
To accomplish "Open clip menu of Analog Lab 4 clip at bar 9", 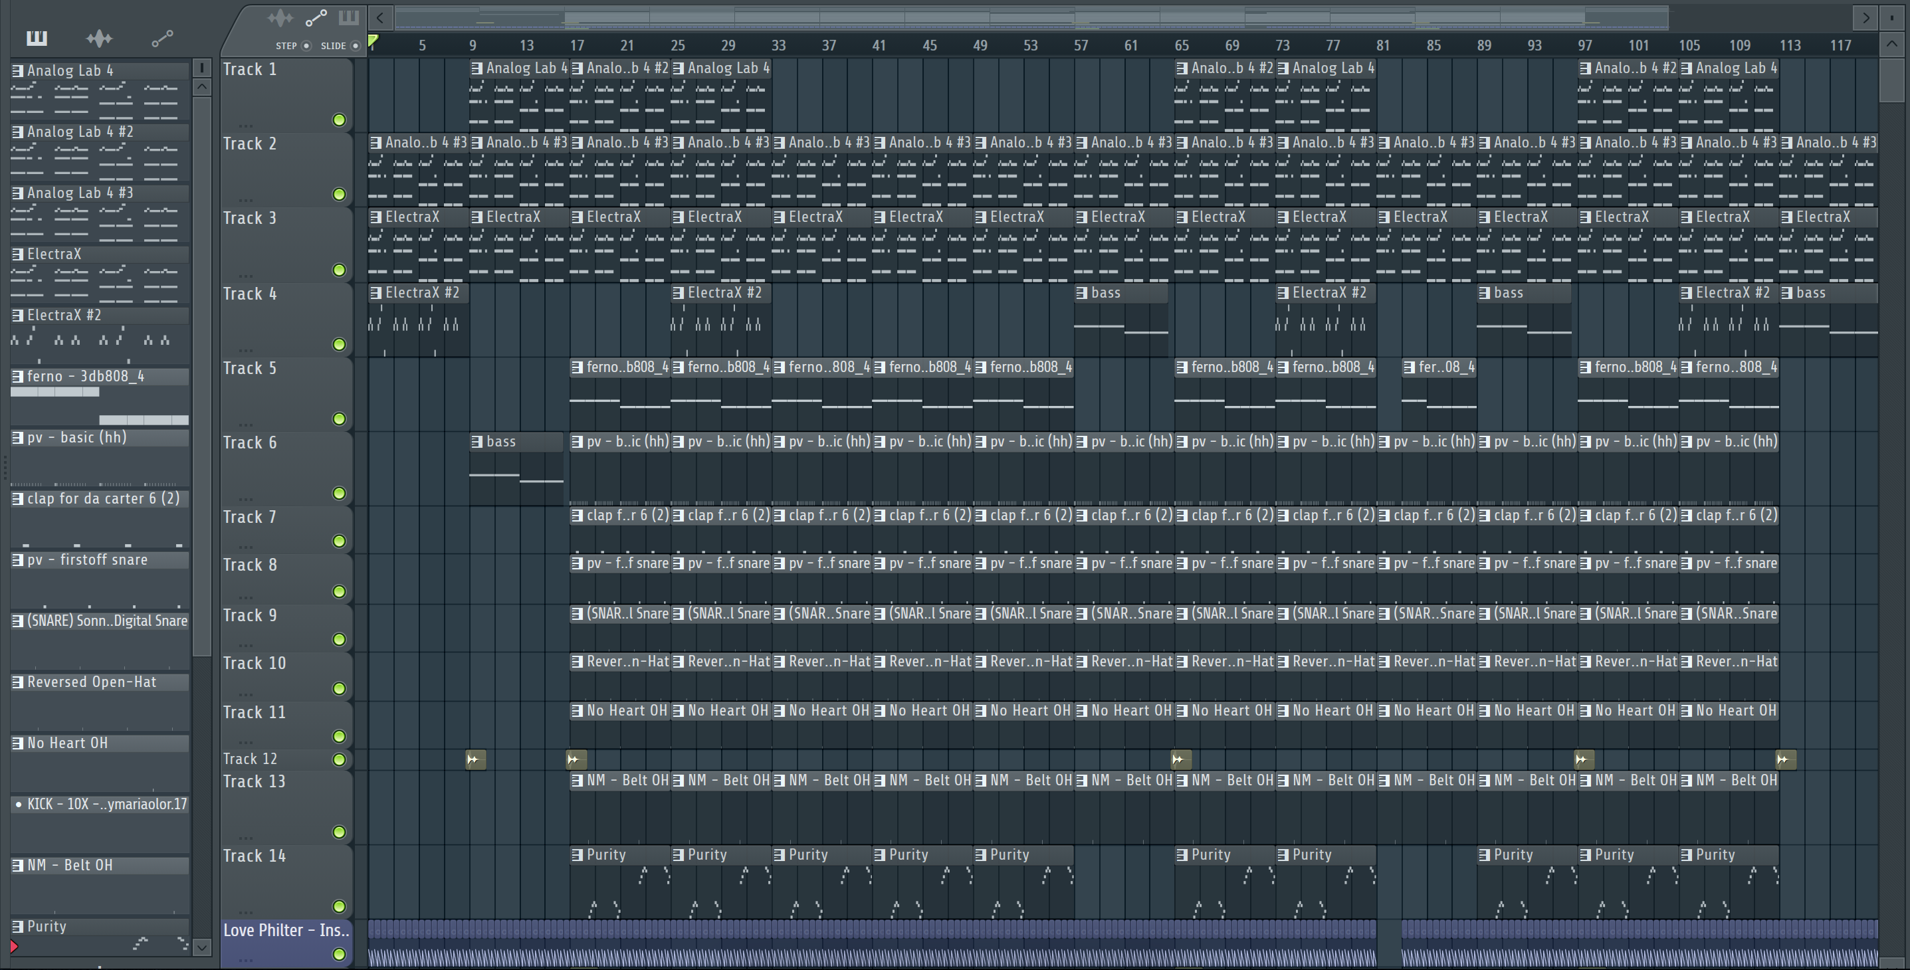I will pyautogui.click(x=477, y=68).
